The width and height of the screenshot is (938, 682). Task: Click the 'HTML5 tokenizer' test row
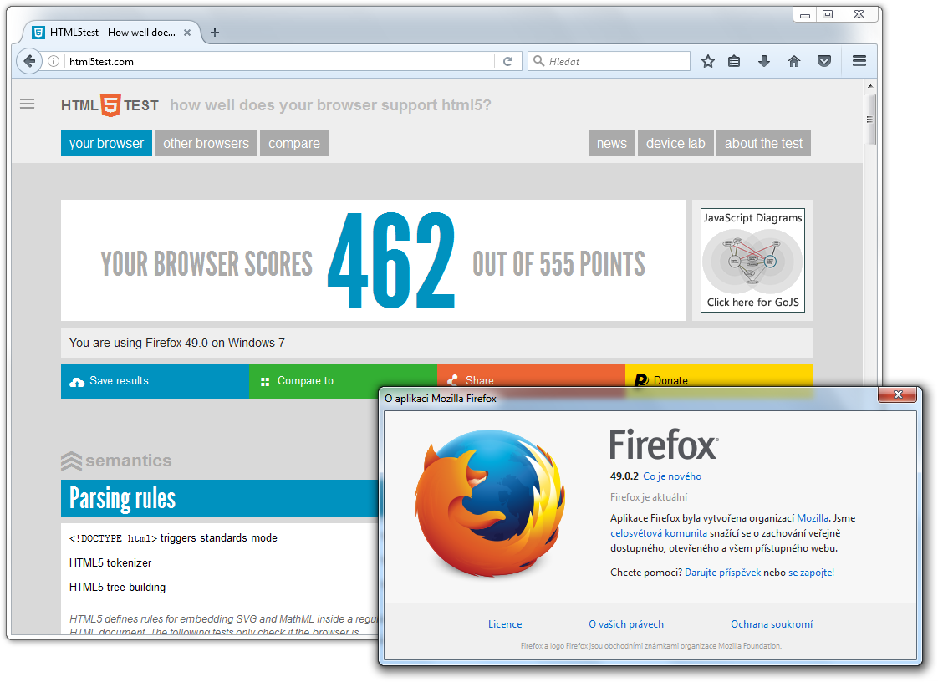[x=110, y=563]
